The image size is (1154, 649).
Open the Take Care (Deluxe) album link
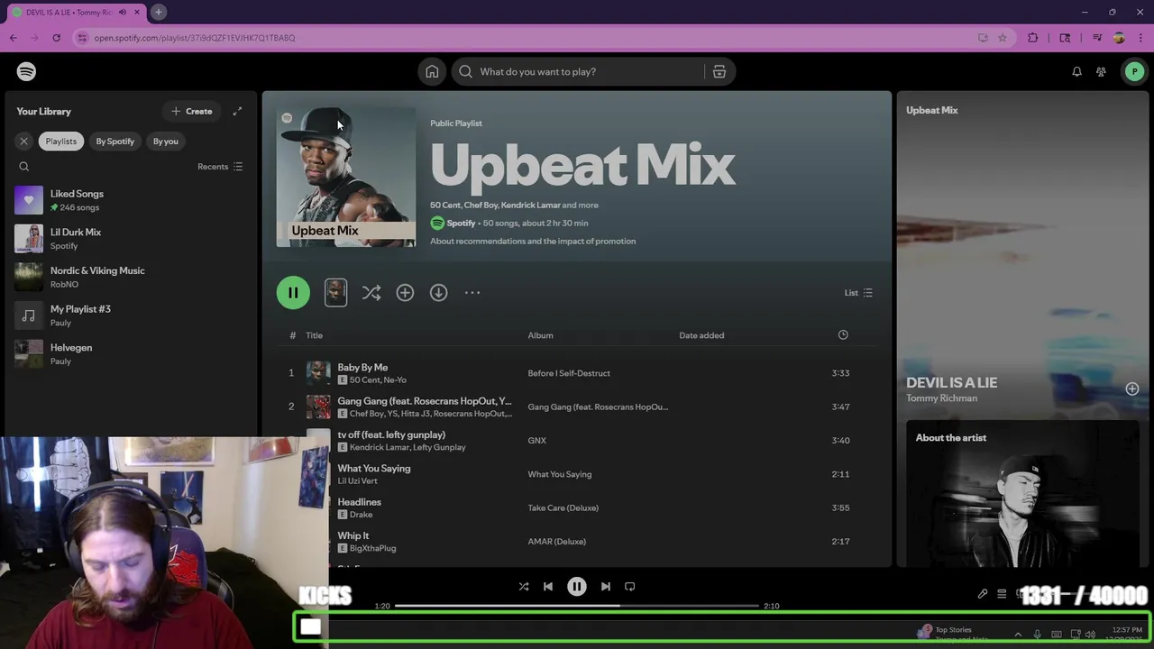coord(563,508)
